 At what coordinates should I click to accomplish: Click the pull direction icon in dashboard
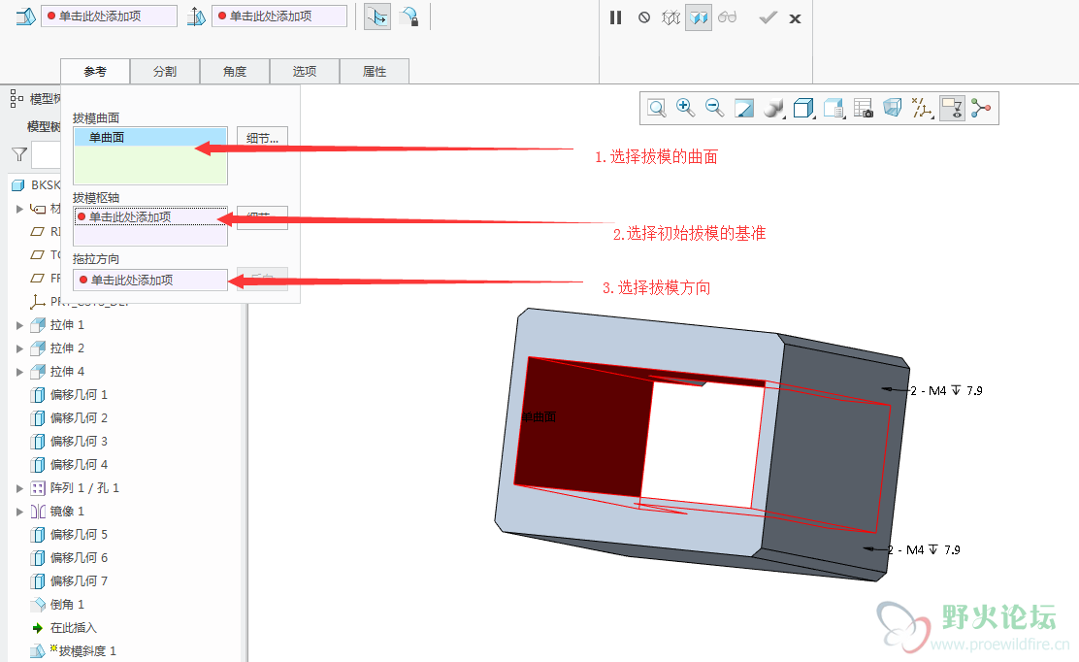(x=196, y=16)
